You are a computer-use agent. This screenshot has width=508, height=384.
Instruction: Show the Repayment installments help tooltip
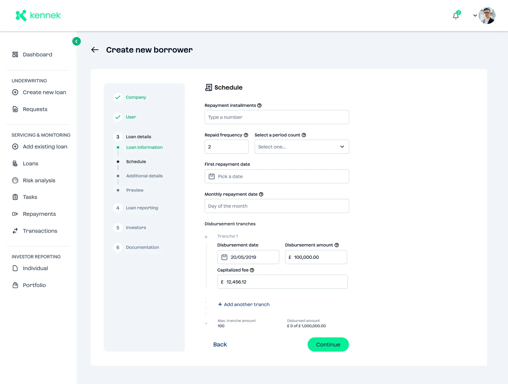point(260,105)
